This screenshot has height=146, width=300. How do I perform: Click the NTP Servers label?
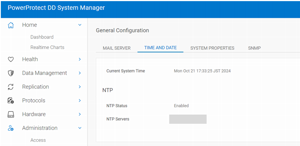pos(118,119)
